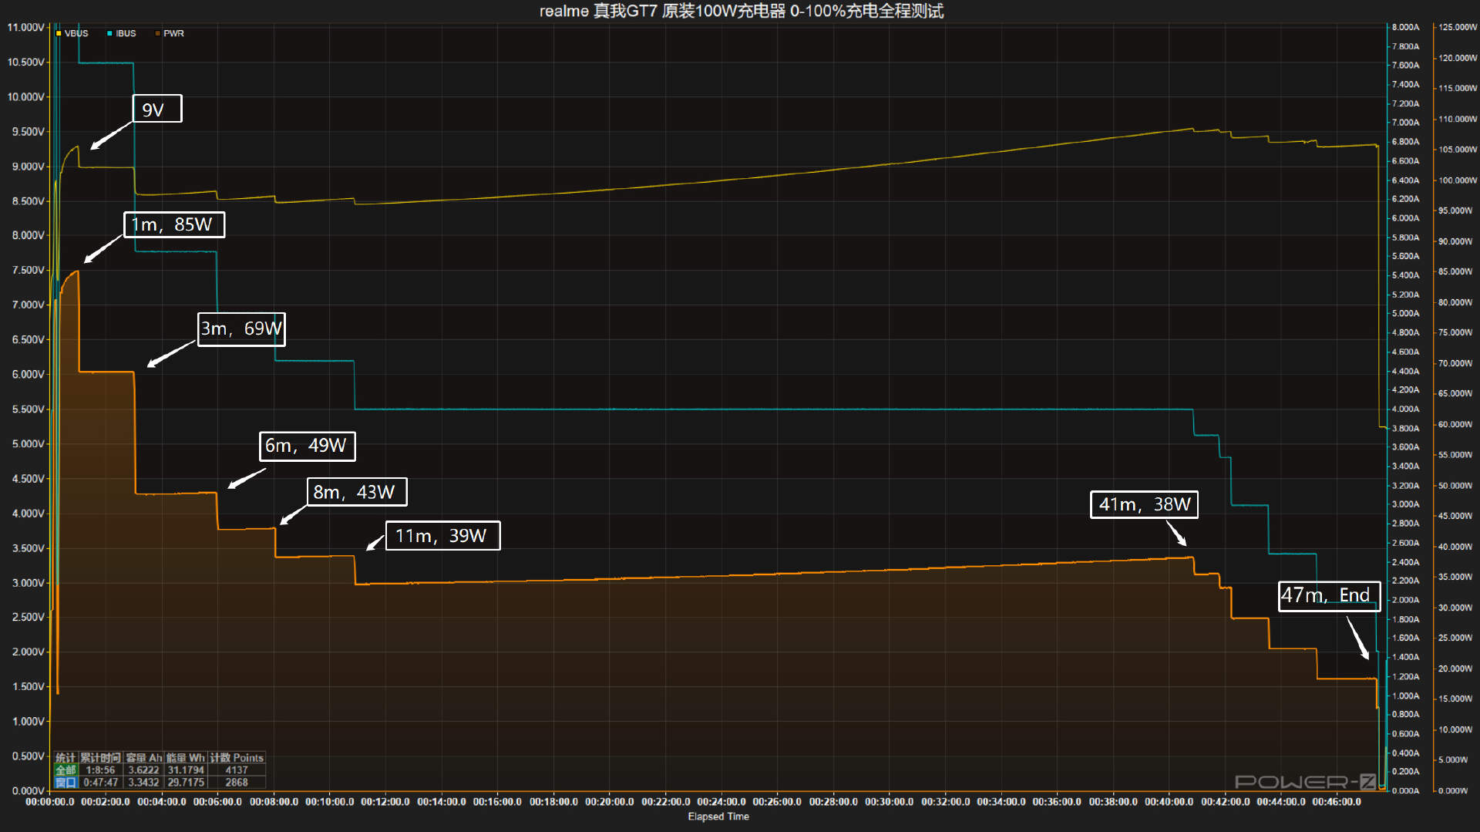Screen dimensions: 1480x832
Task: Click the brown PWR legend color square
Action: pos(157,33)
